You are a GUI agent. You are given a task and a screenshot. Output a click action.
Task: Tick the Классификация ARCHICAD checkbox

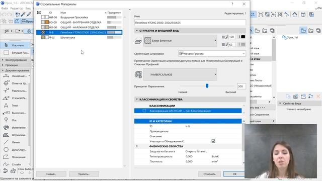pyautogui.click(x=144, y=111)
